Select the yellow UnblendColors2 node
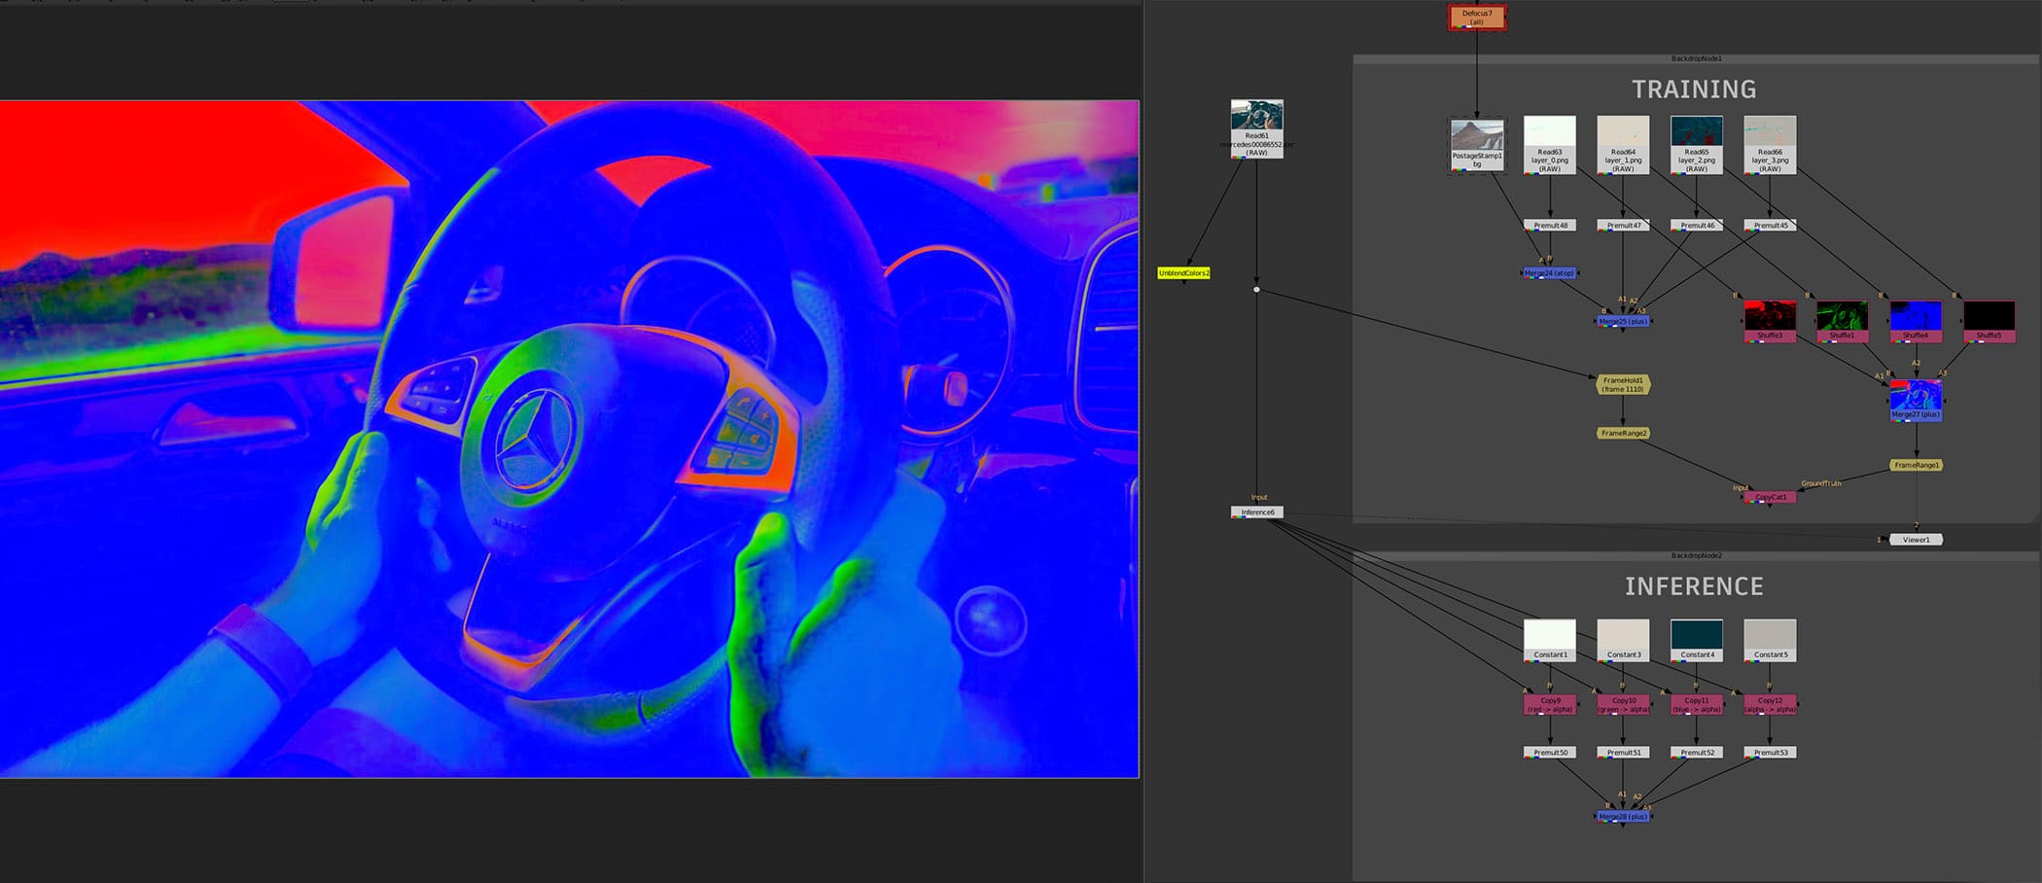Viewport: 2042px width, 883px height. click(1183, 273)
